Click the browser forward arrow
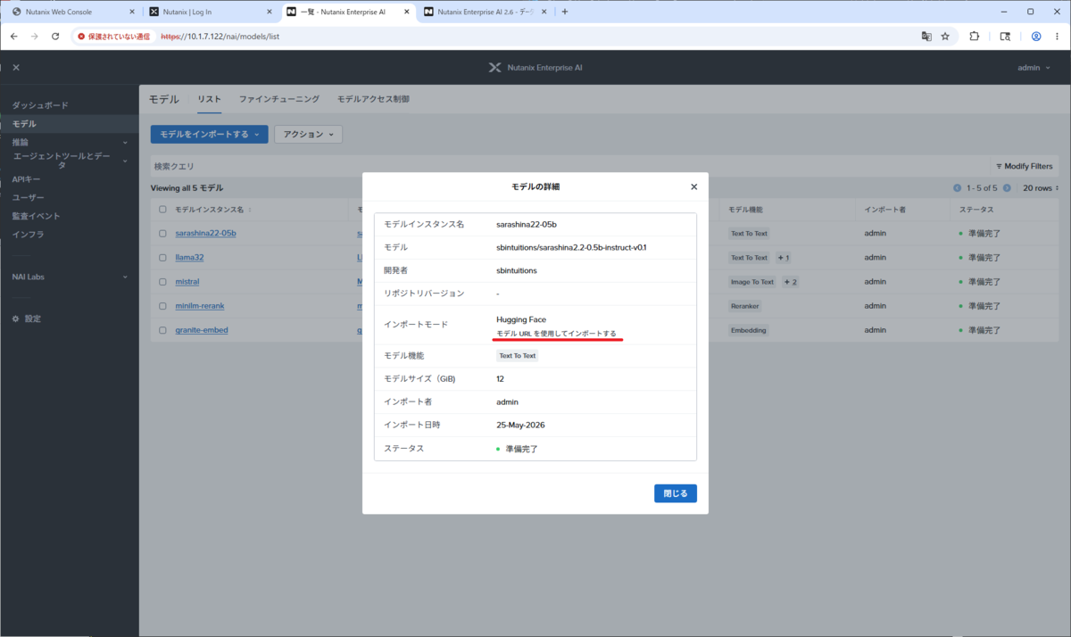 35,37
